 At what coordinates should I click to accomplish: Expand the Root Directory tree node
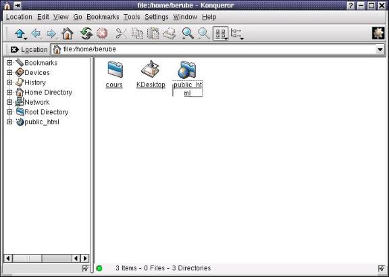(x=9, y=112)
